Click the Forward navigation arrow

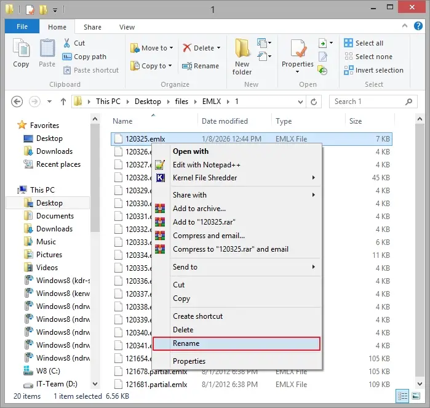click(x=34, y=102)
